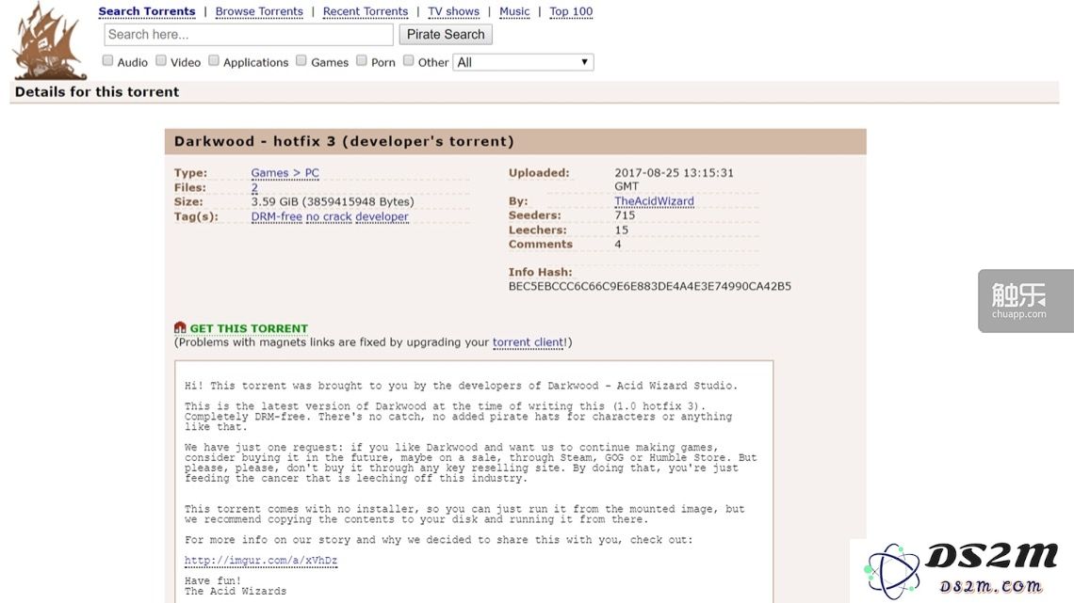Open Recent Torrents page
The width and height of the screenshot is (1074, 603).
point(366,11)
